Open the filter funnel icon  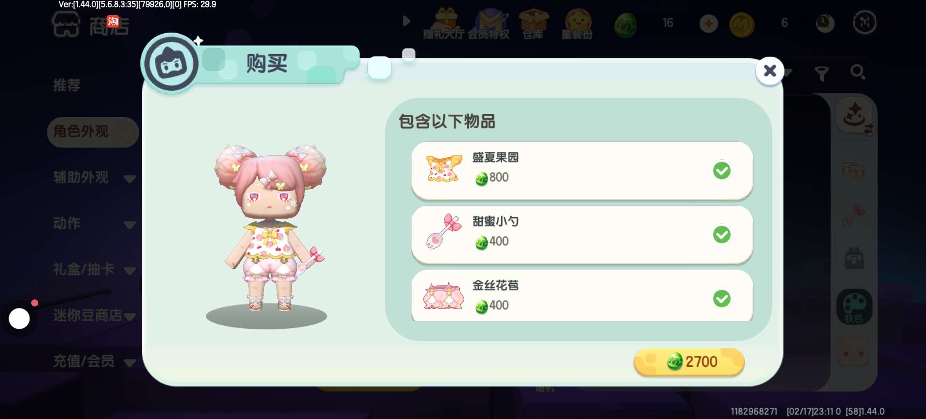tap(821, 74)
